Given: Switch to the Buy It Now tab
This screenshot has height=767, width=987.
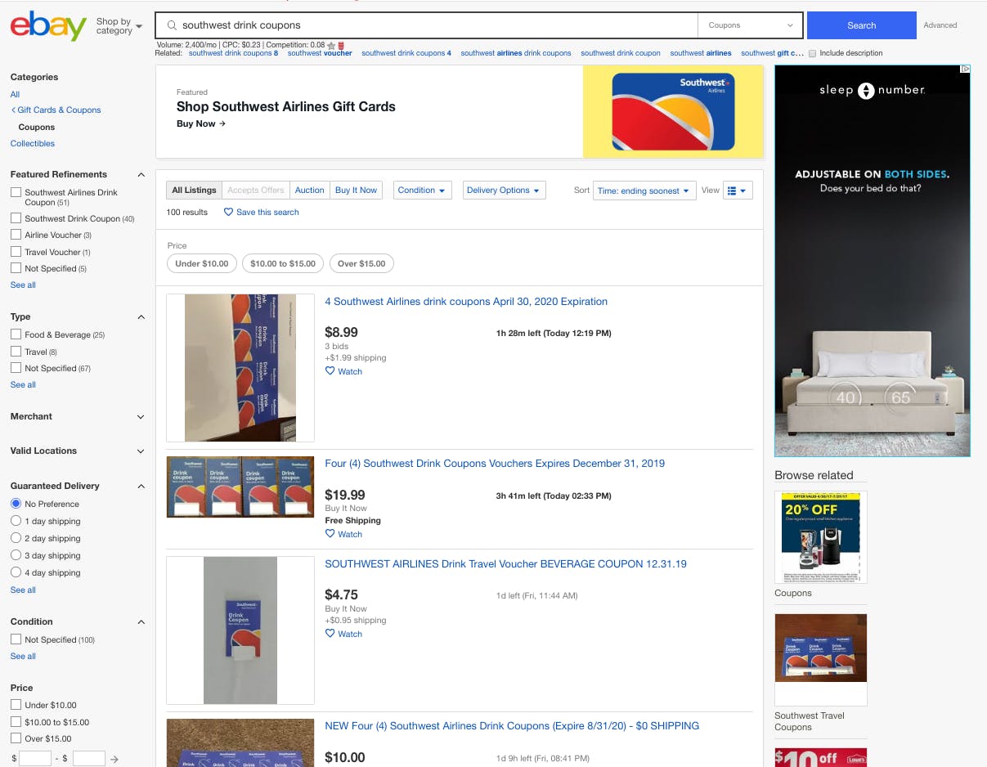Looking at the screenshot, I should coord(357,190).
